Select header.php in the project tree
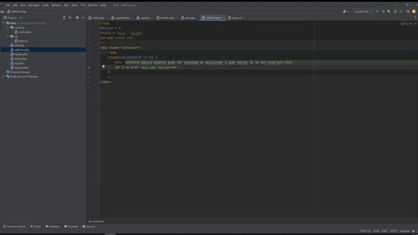Screen dimensions: 418x235 pyautogui.click(x=19, y=54)
